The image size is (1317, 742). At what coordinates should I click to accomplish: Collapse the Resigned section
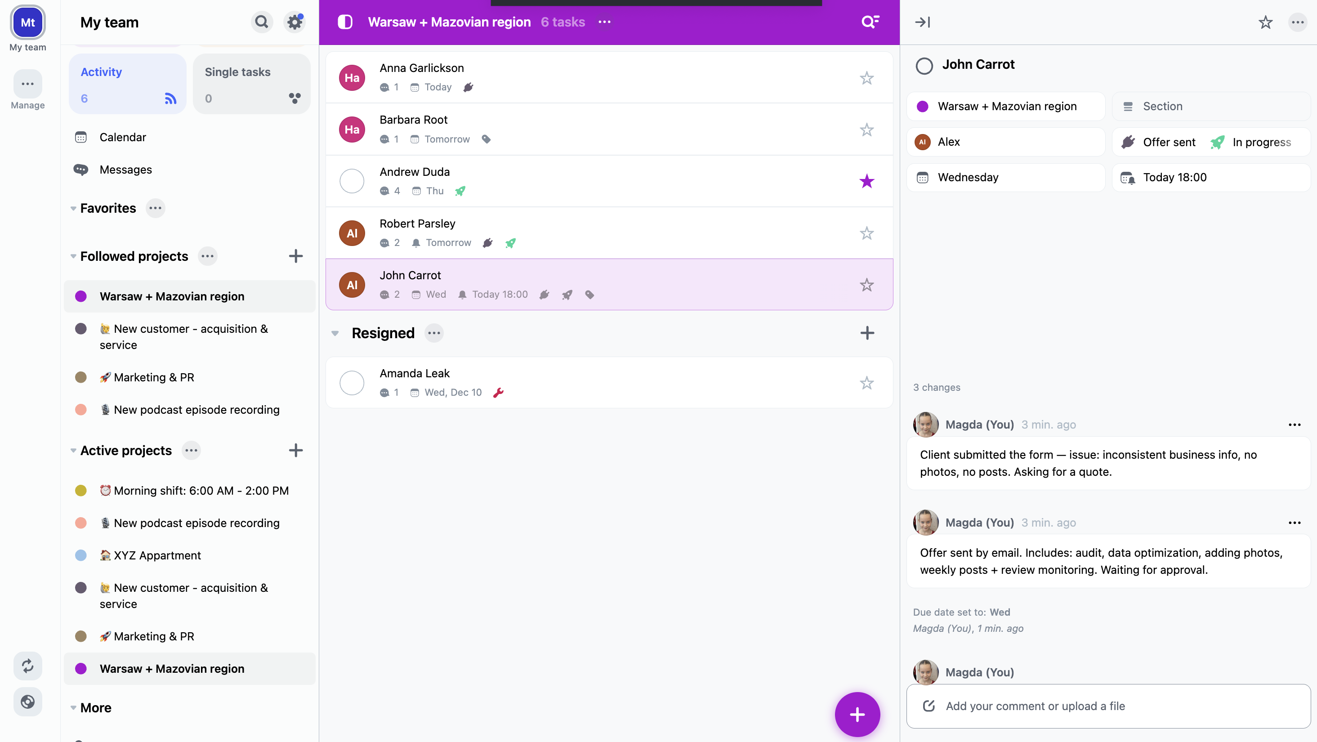point(335,333)
